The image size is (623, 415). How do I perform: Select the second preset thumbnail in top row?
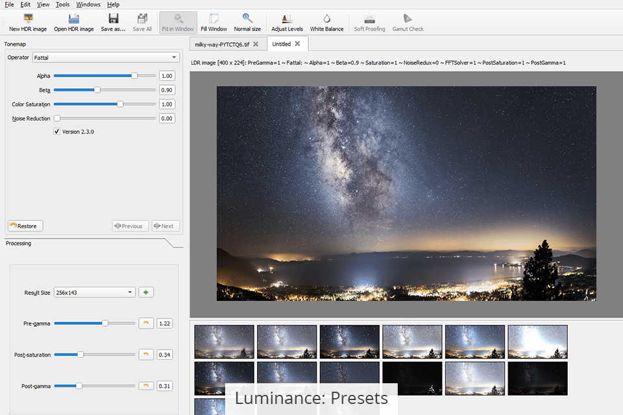tap(287, 342)
